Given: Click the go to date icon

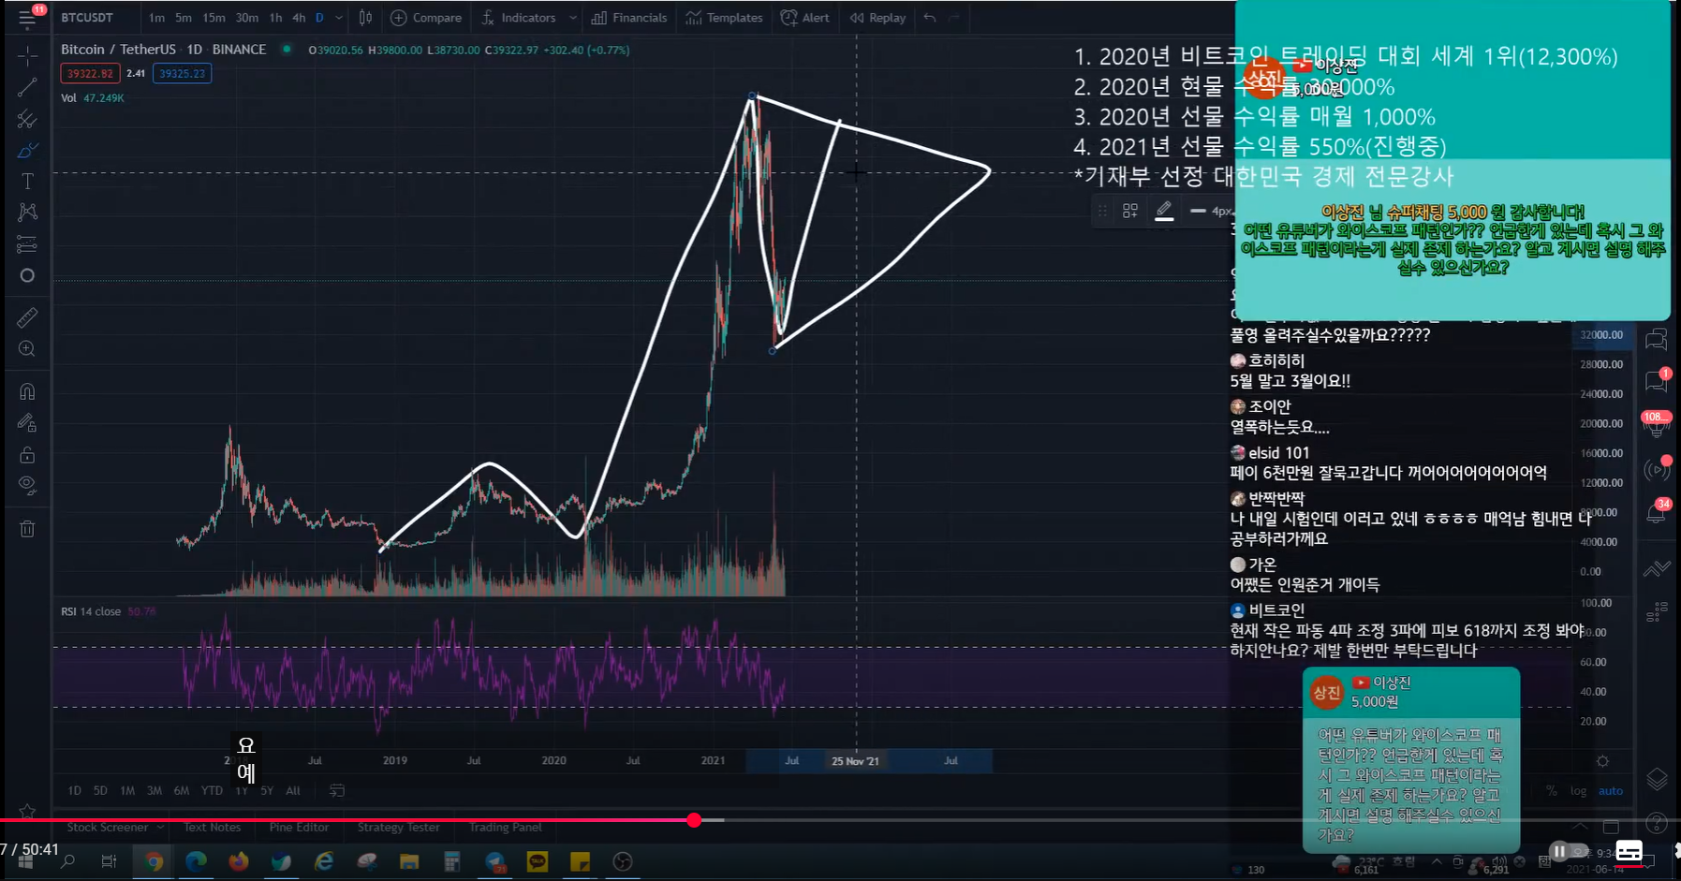Looking at the screenshot, I should click(337, 791).
